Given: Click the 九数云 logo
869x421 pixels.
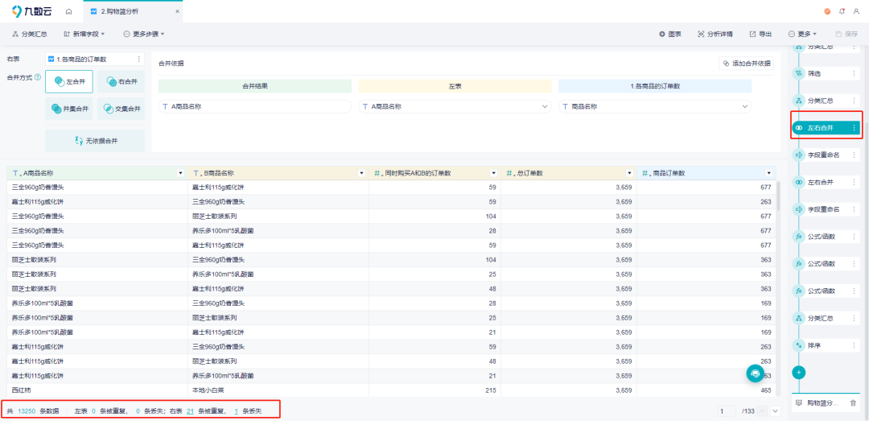Looking at the screenshot, I should click(31, 11).
